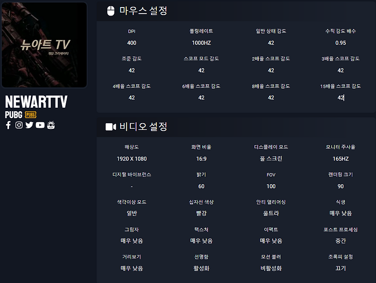Open the Instagram profile icon
The height and width of the screenshot is (283, 376).
19,125
